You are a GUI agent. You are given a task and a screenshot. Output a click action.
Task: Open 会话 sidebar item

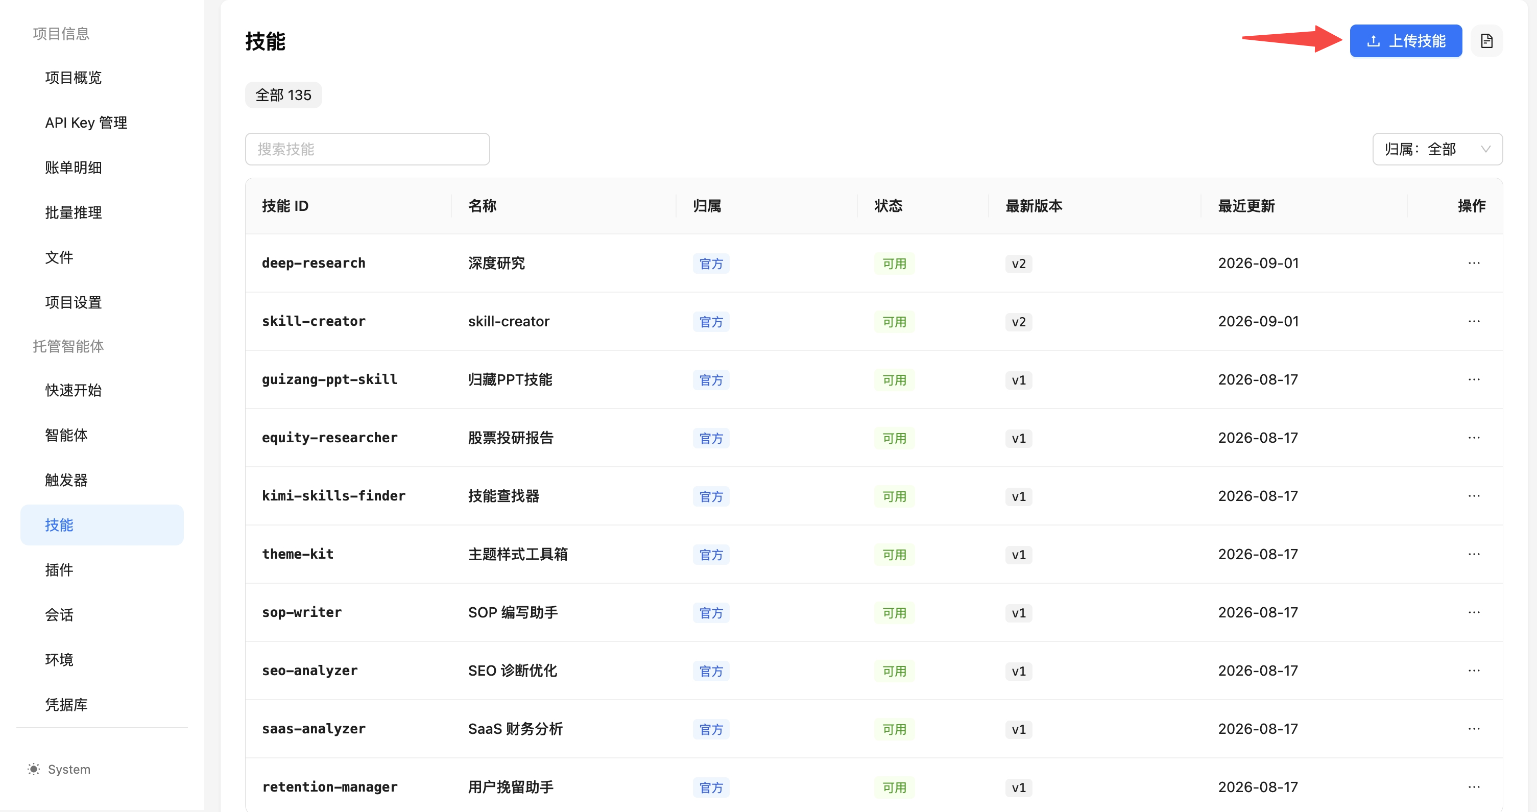coord(102,615)
